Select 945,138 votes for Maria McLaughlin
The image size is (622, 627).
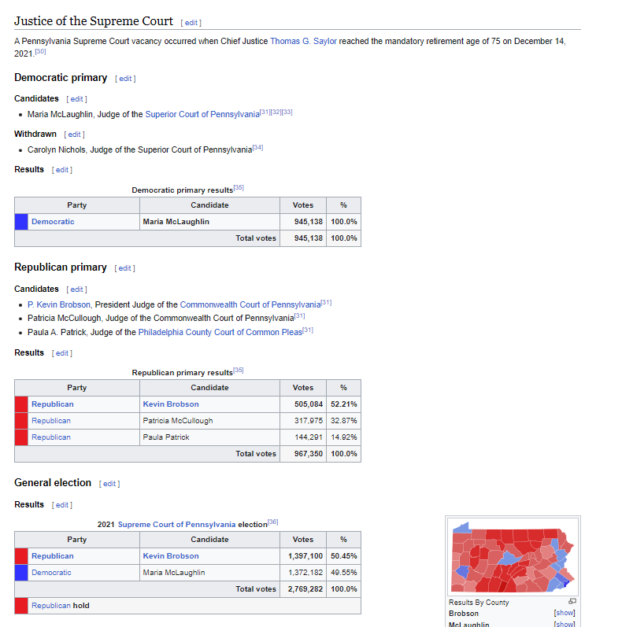303,222
